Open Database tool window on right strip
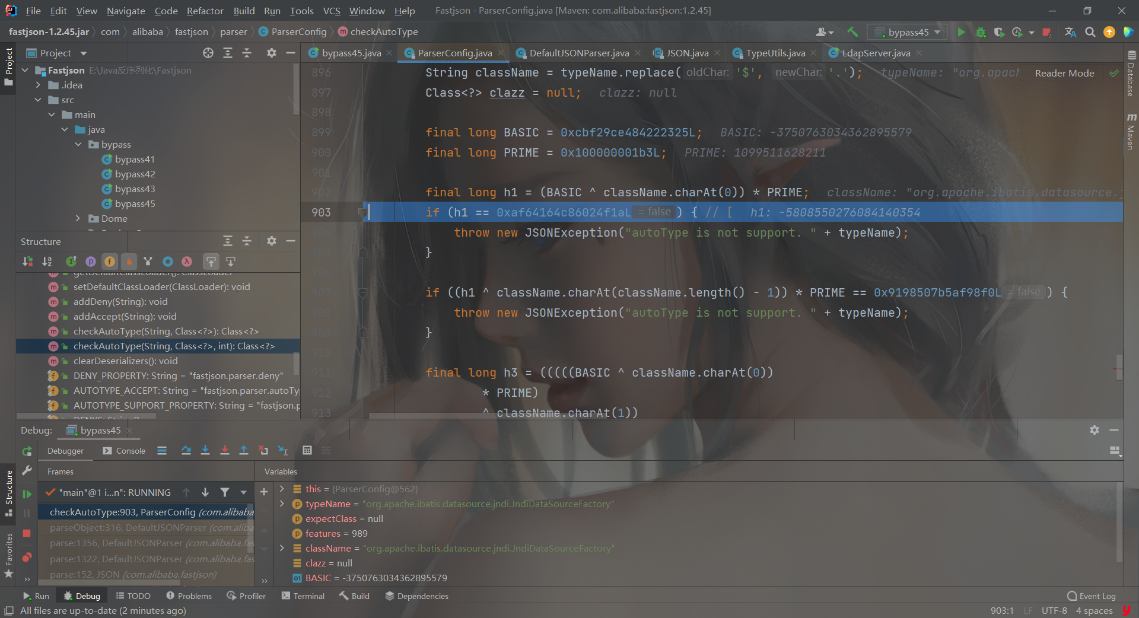The image size is (1139, 618). click(x=1131, y=74)
